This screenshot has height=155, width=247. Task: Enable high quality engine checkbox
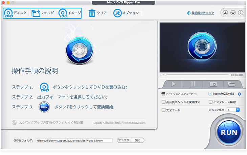coord(164,102)
